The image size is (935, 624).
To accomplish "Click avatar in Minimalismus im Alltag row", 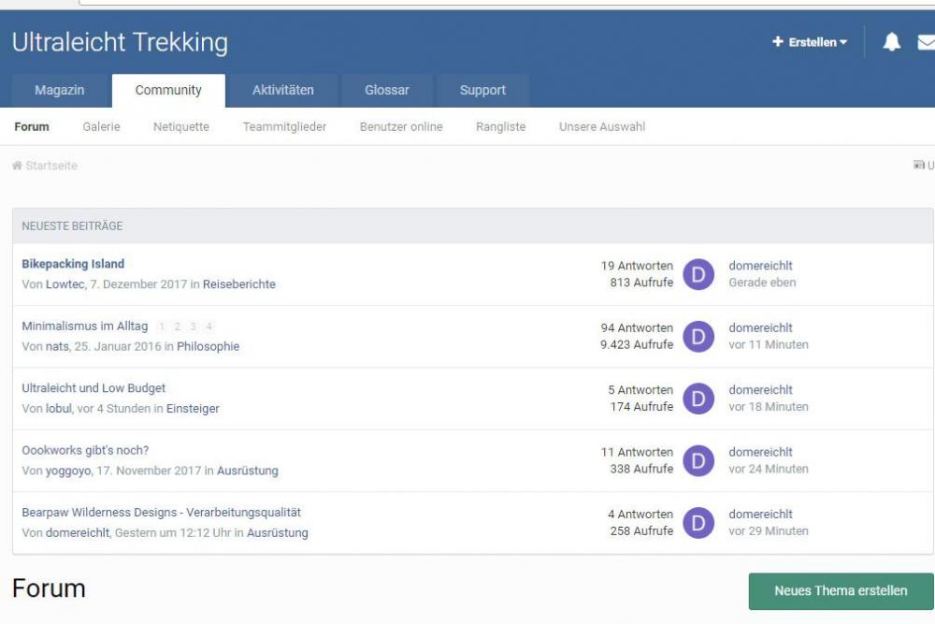I will coord(698,336).
